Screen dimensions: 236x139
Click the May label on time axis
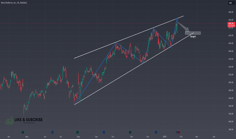(x=27, y=137)
